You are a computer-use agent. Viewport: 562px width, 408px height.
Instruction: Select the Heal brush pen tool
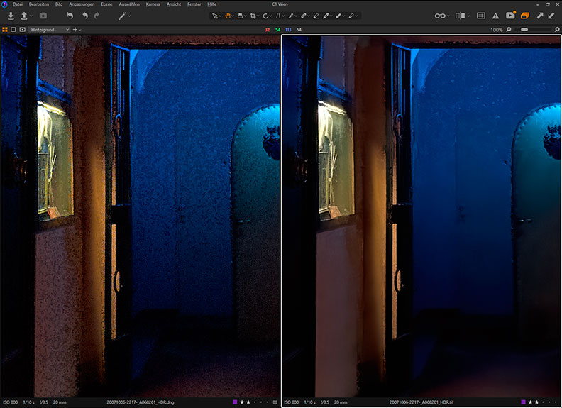pos(326,16)
